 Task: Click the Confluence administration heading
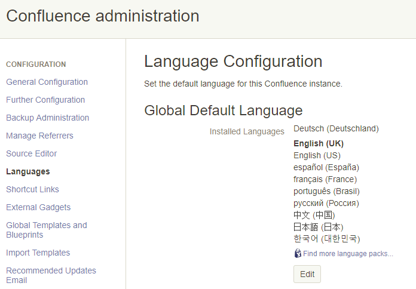click(x=103, y=16)
